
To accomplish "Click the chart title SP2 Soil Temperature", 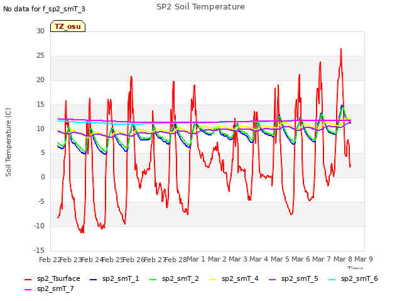I will click(200, 7).
